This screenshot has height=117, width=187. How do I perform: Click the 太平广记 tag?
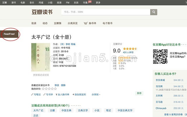point(38,111)
